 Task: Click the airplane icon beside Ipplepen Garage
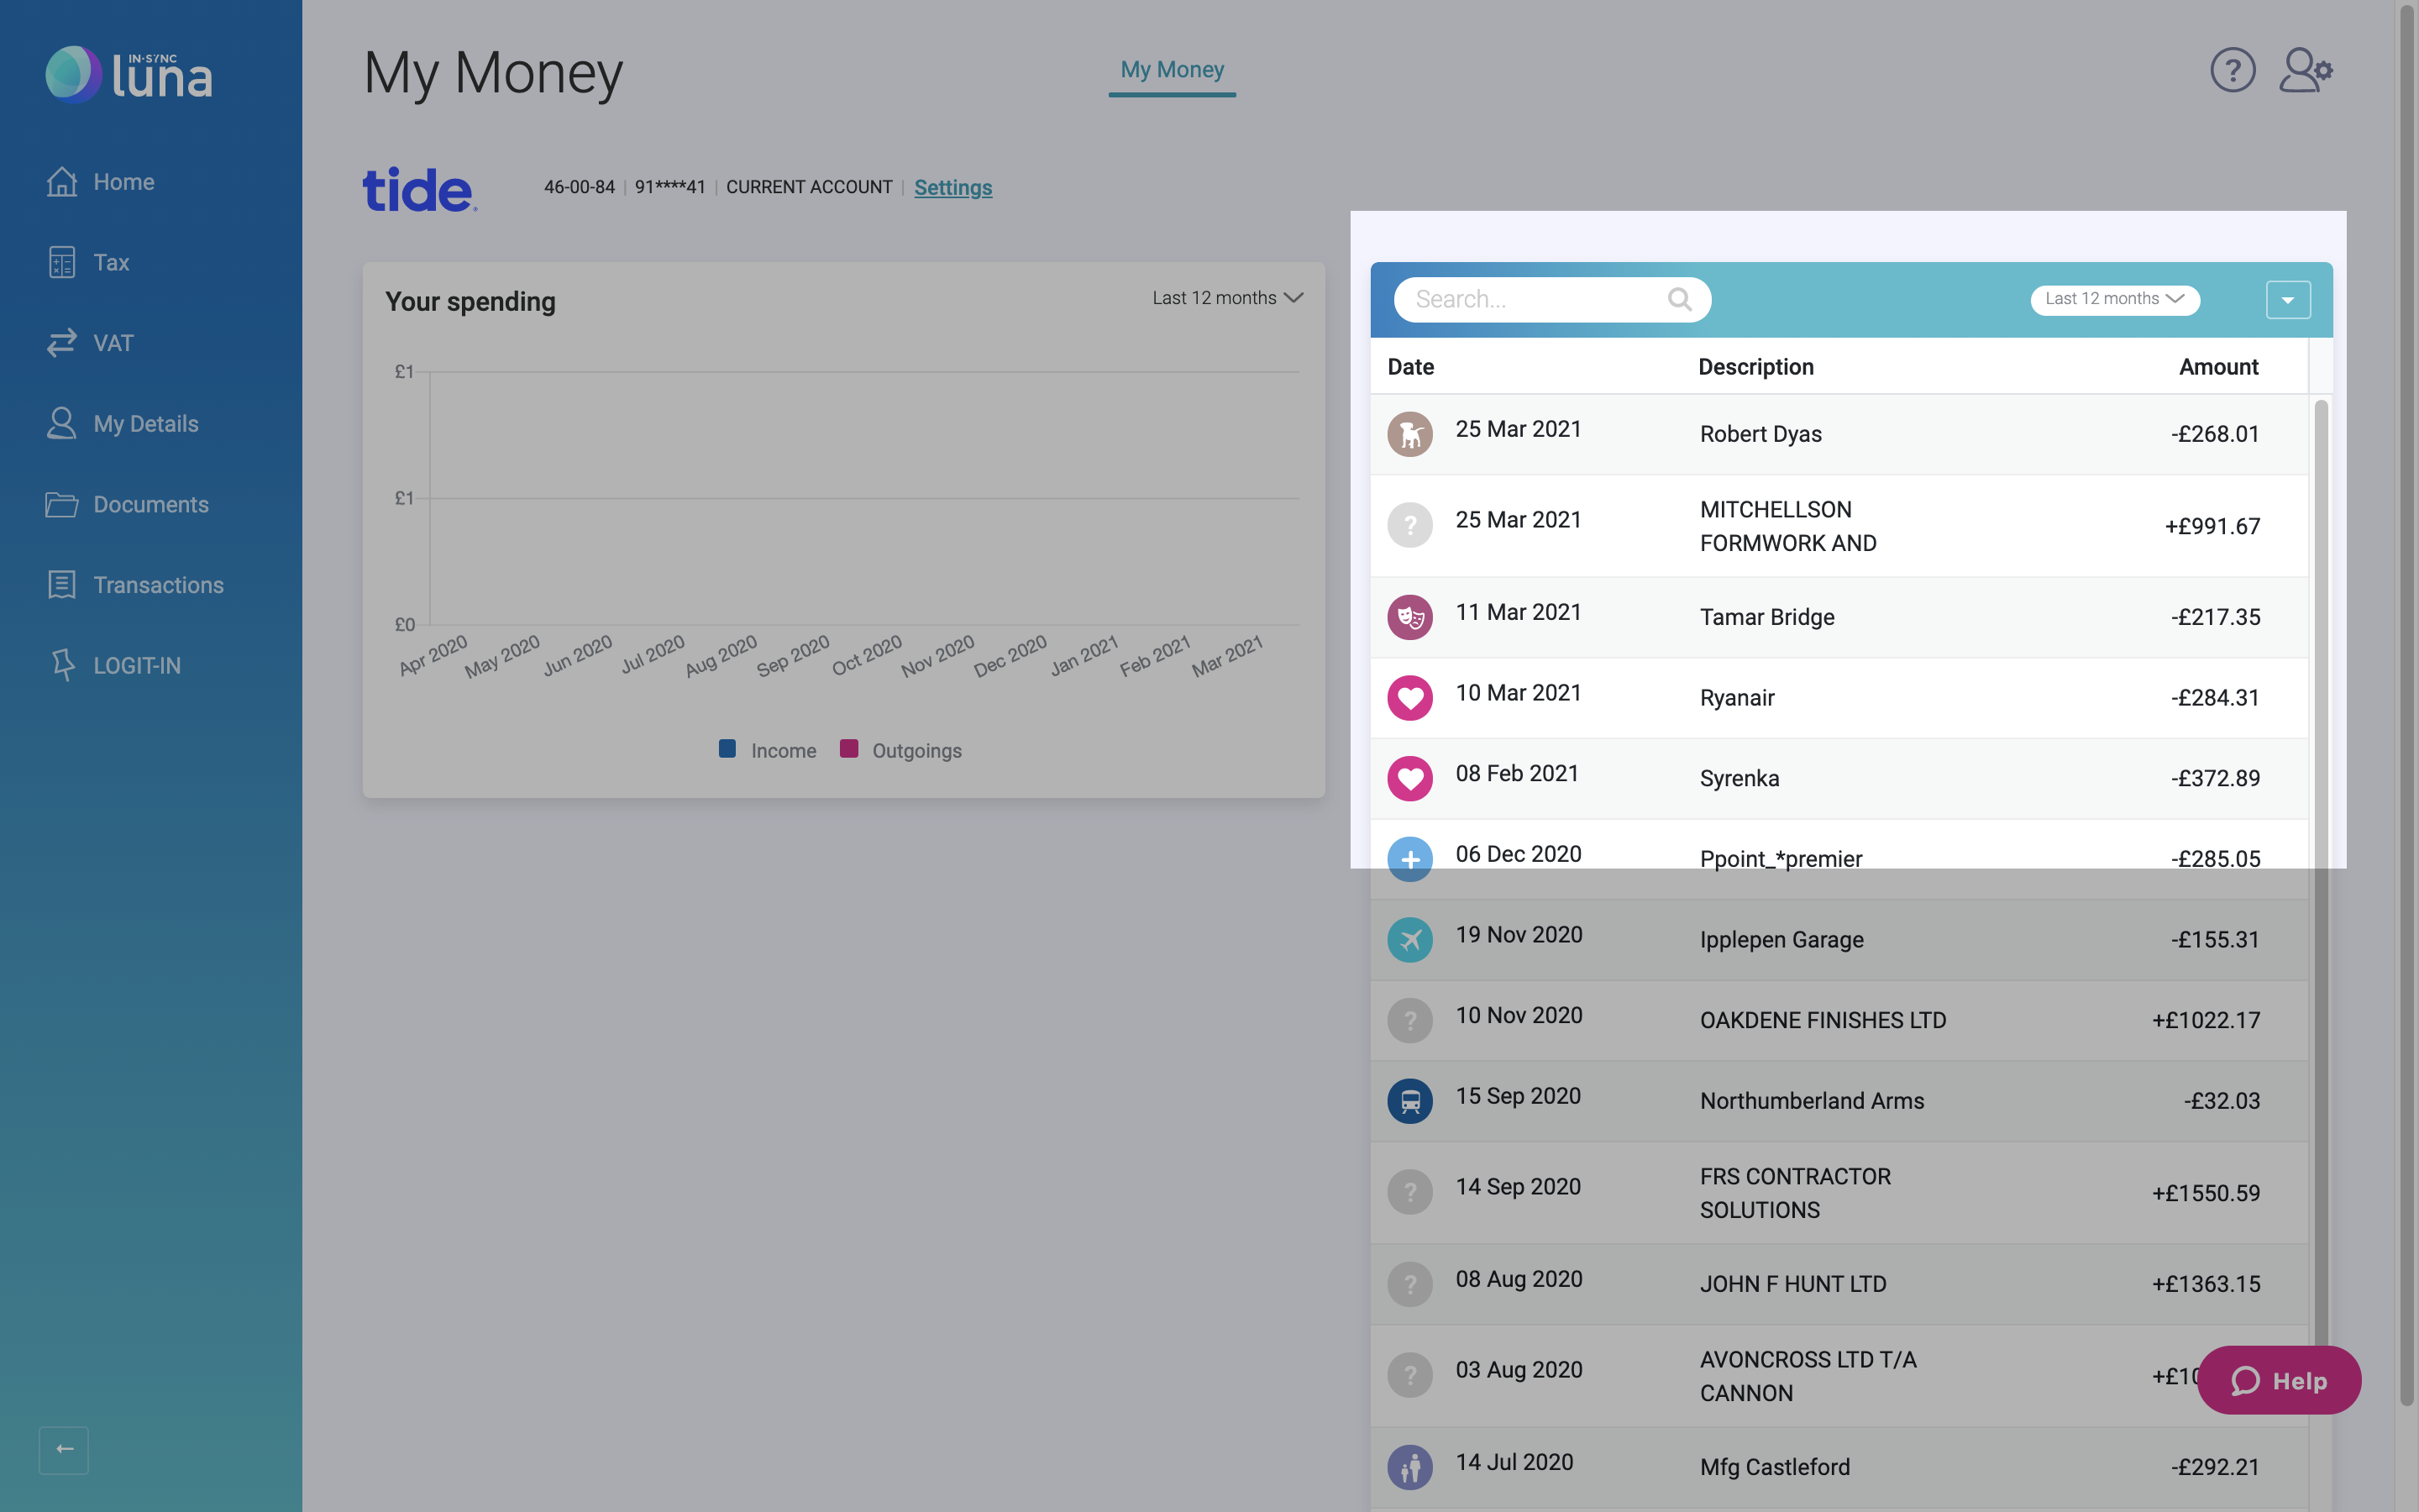(x=1410, y=939)
